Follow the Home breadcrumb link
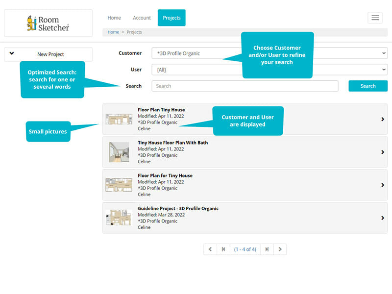 click(x=113, y=32)
